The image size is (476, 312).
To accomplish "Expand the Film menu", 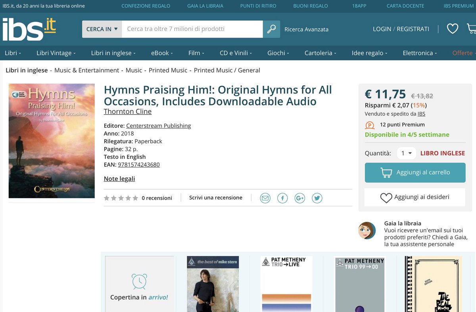I will click(196, 53).
